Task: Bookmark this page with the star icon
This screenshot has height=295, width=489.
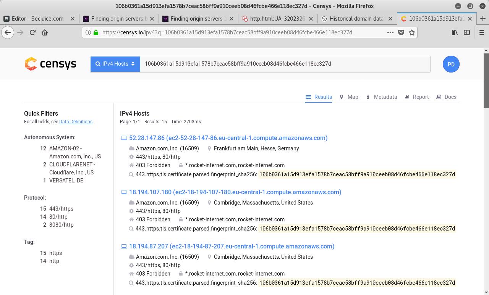Action: pos(412,32)
